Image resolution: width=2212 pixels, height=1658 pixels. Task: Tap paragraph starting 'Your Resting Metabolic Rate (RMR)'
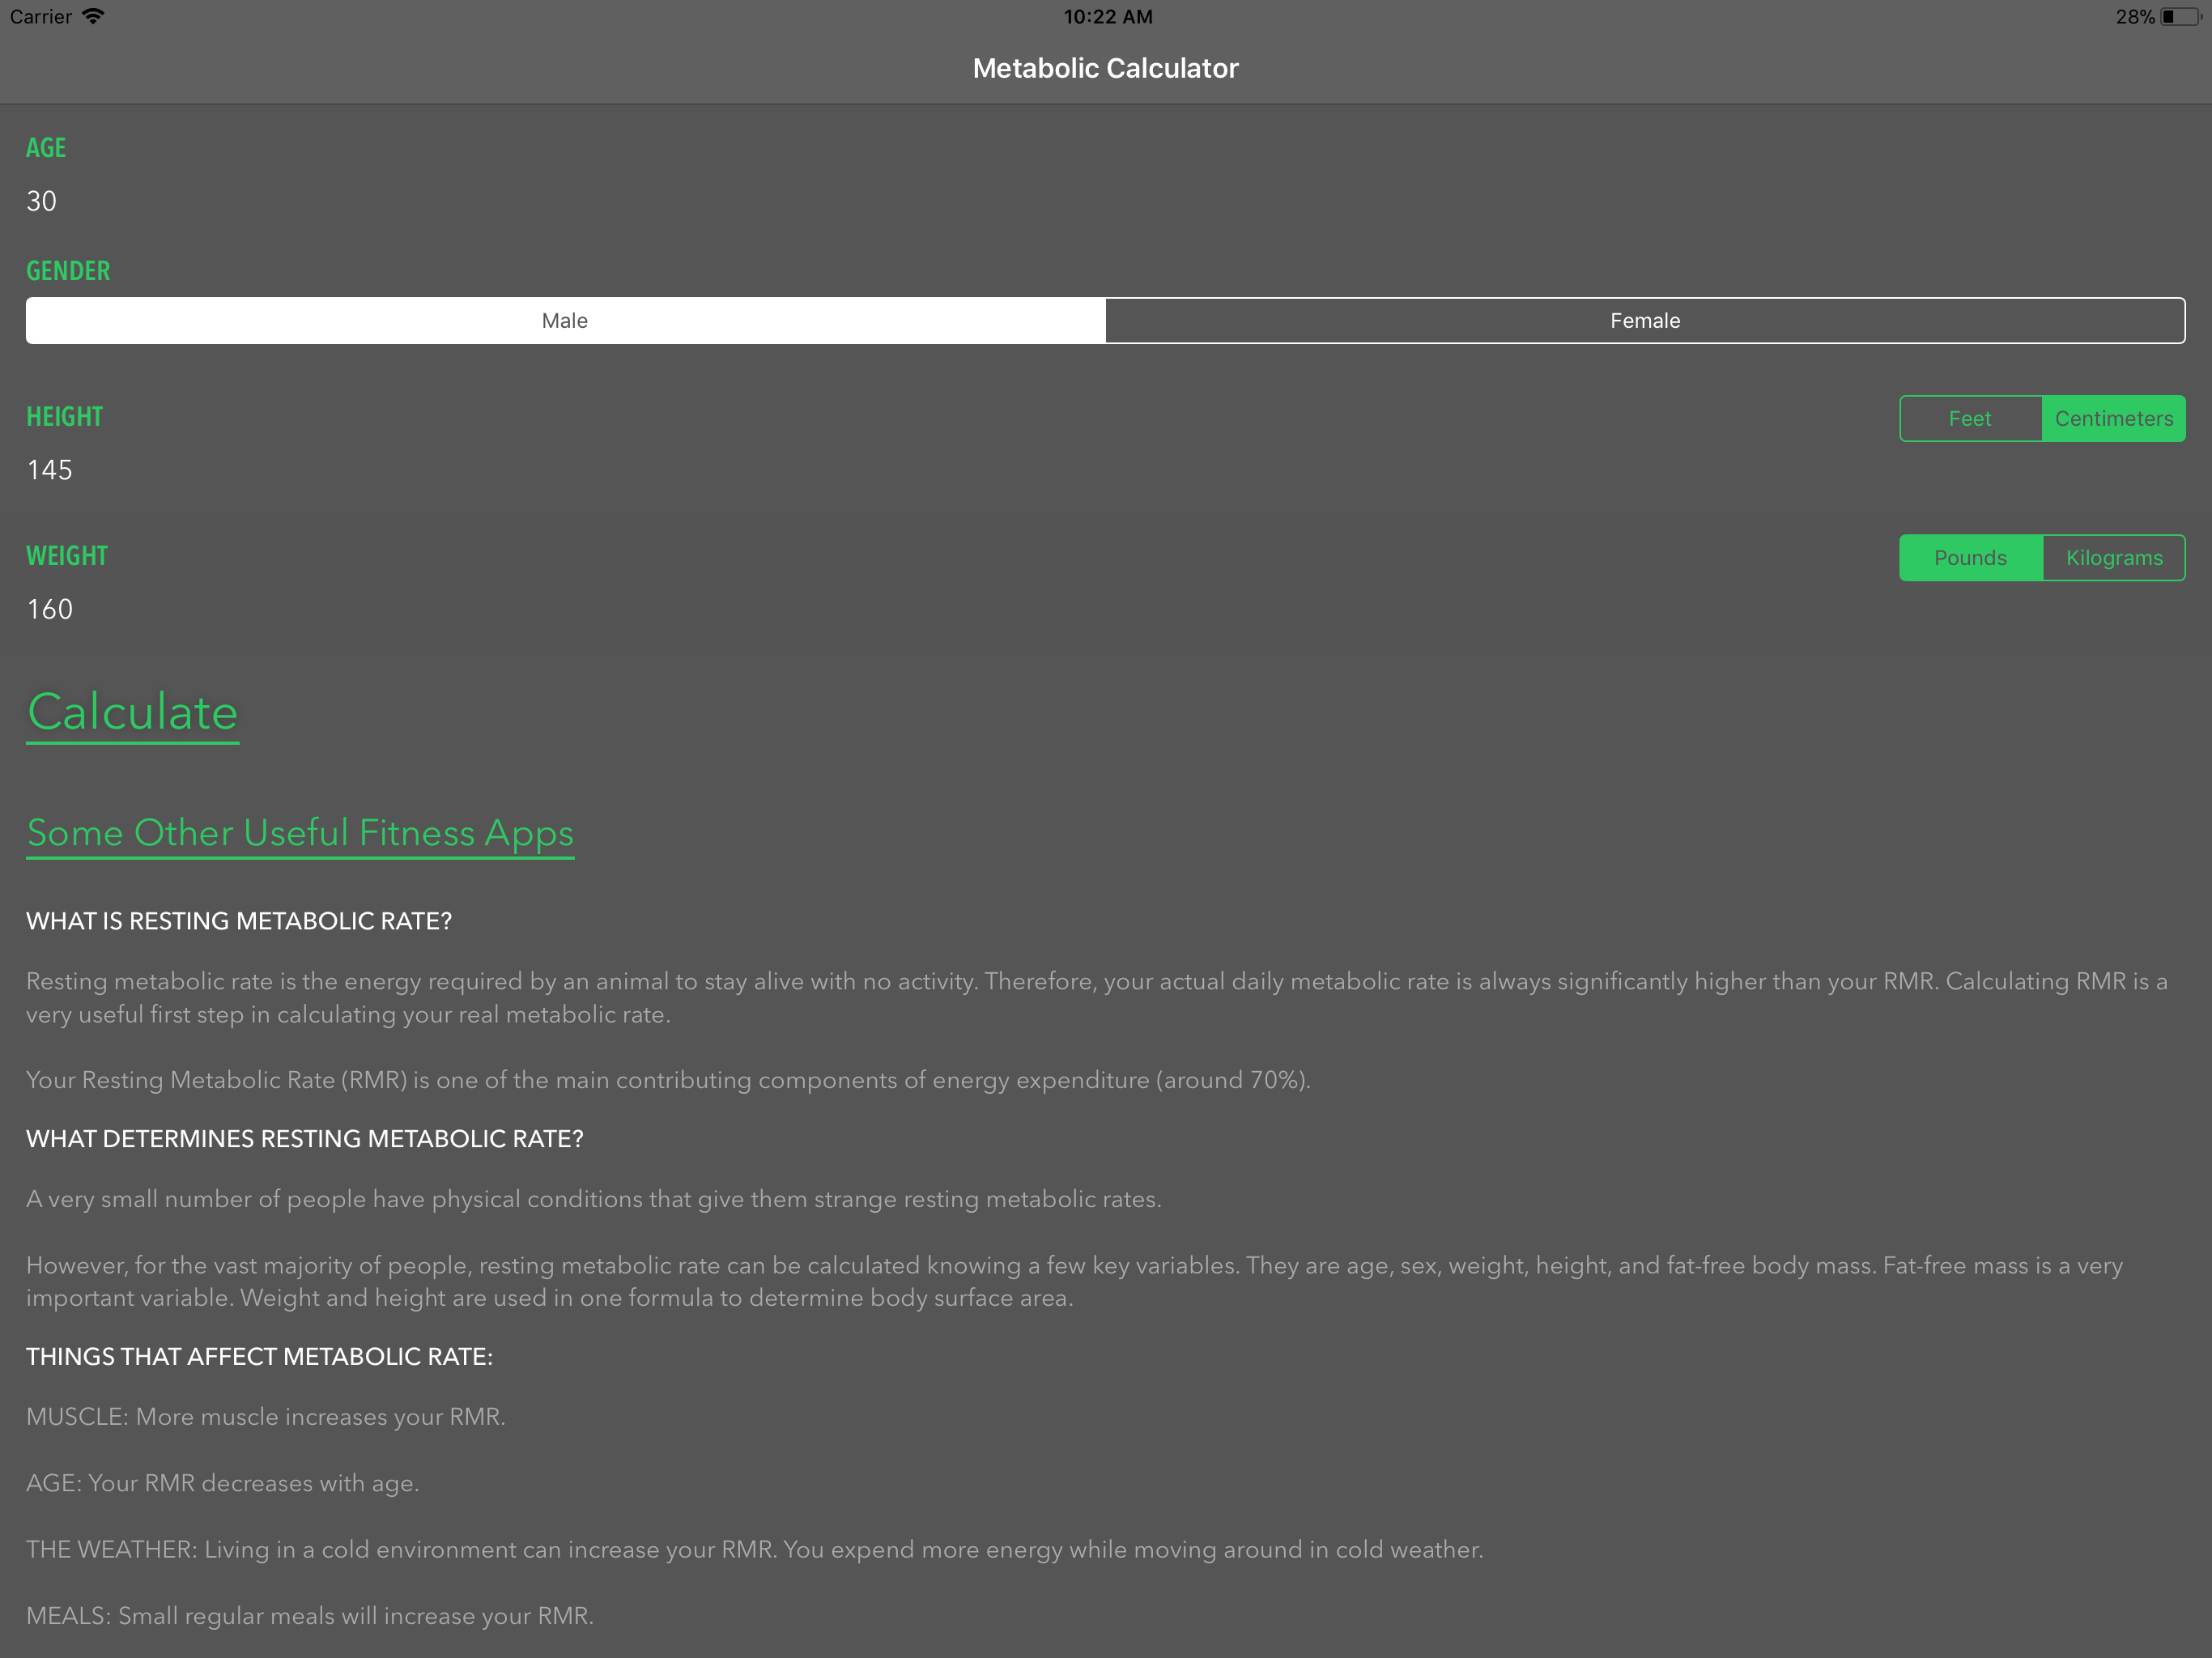click(668, 1080)
